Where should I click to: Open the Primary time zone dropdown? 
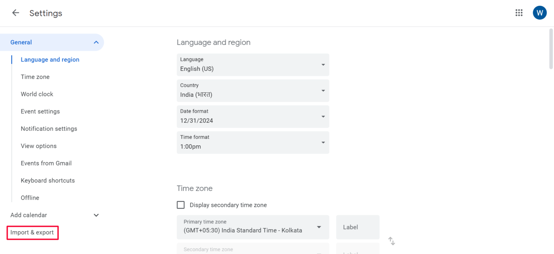point(252,227)
